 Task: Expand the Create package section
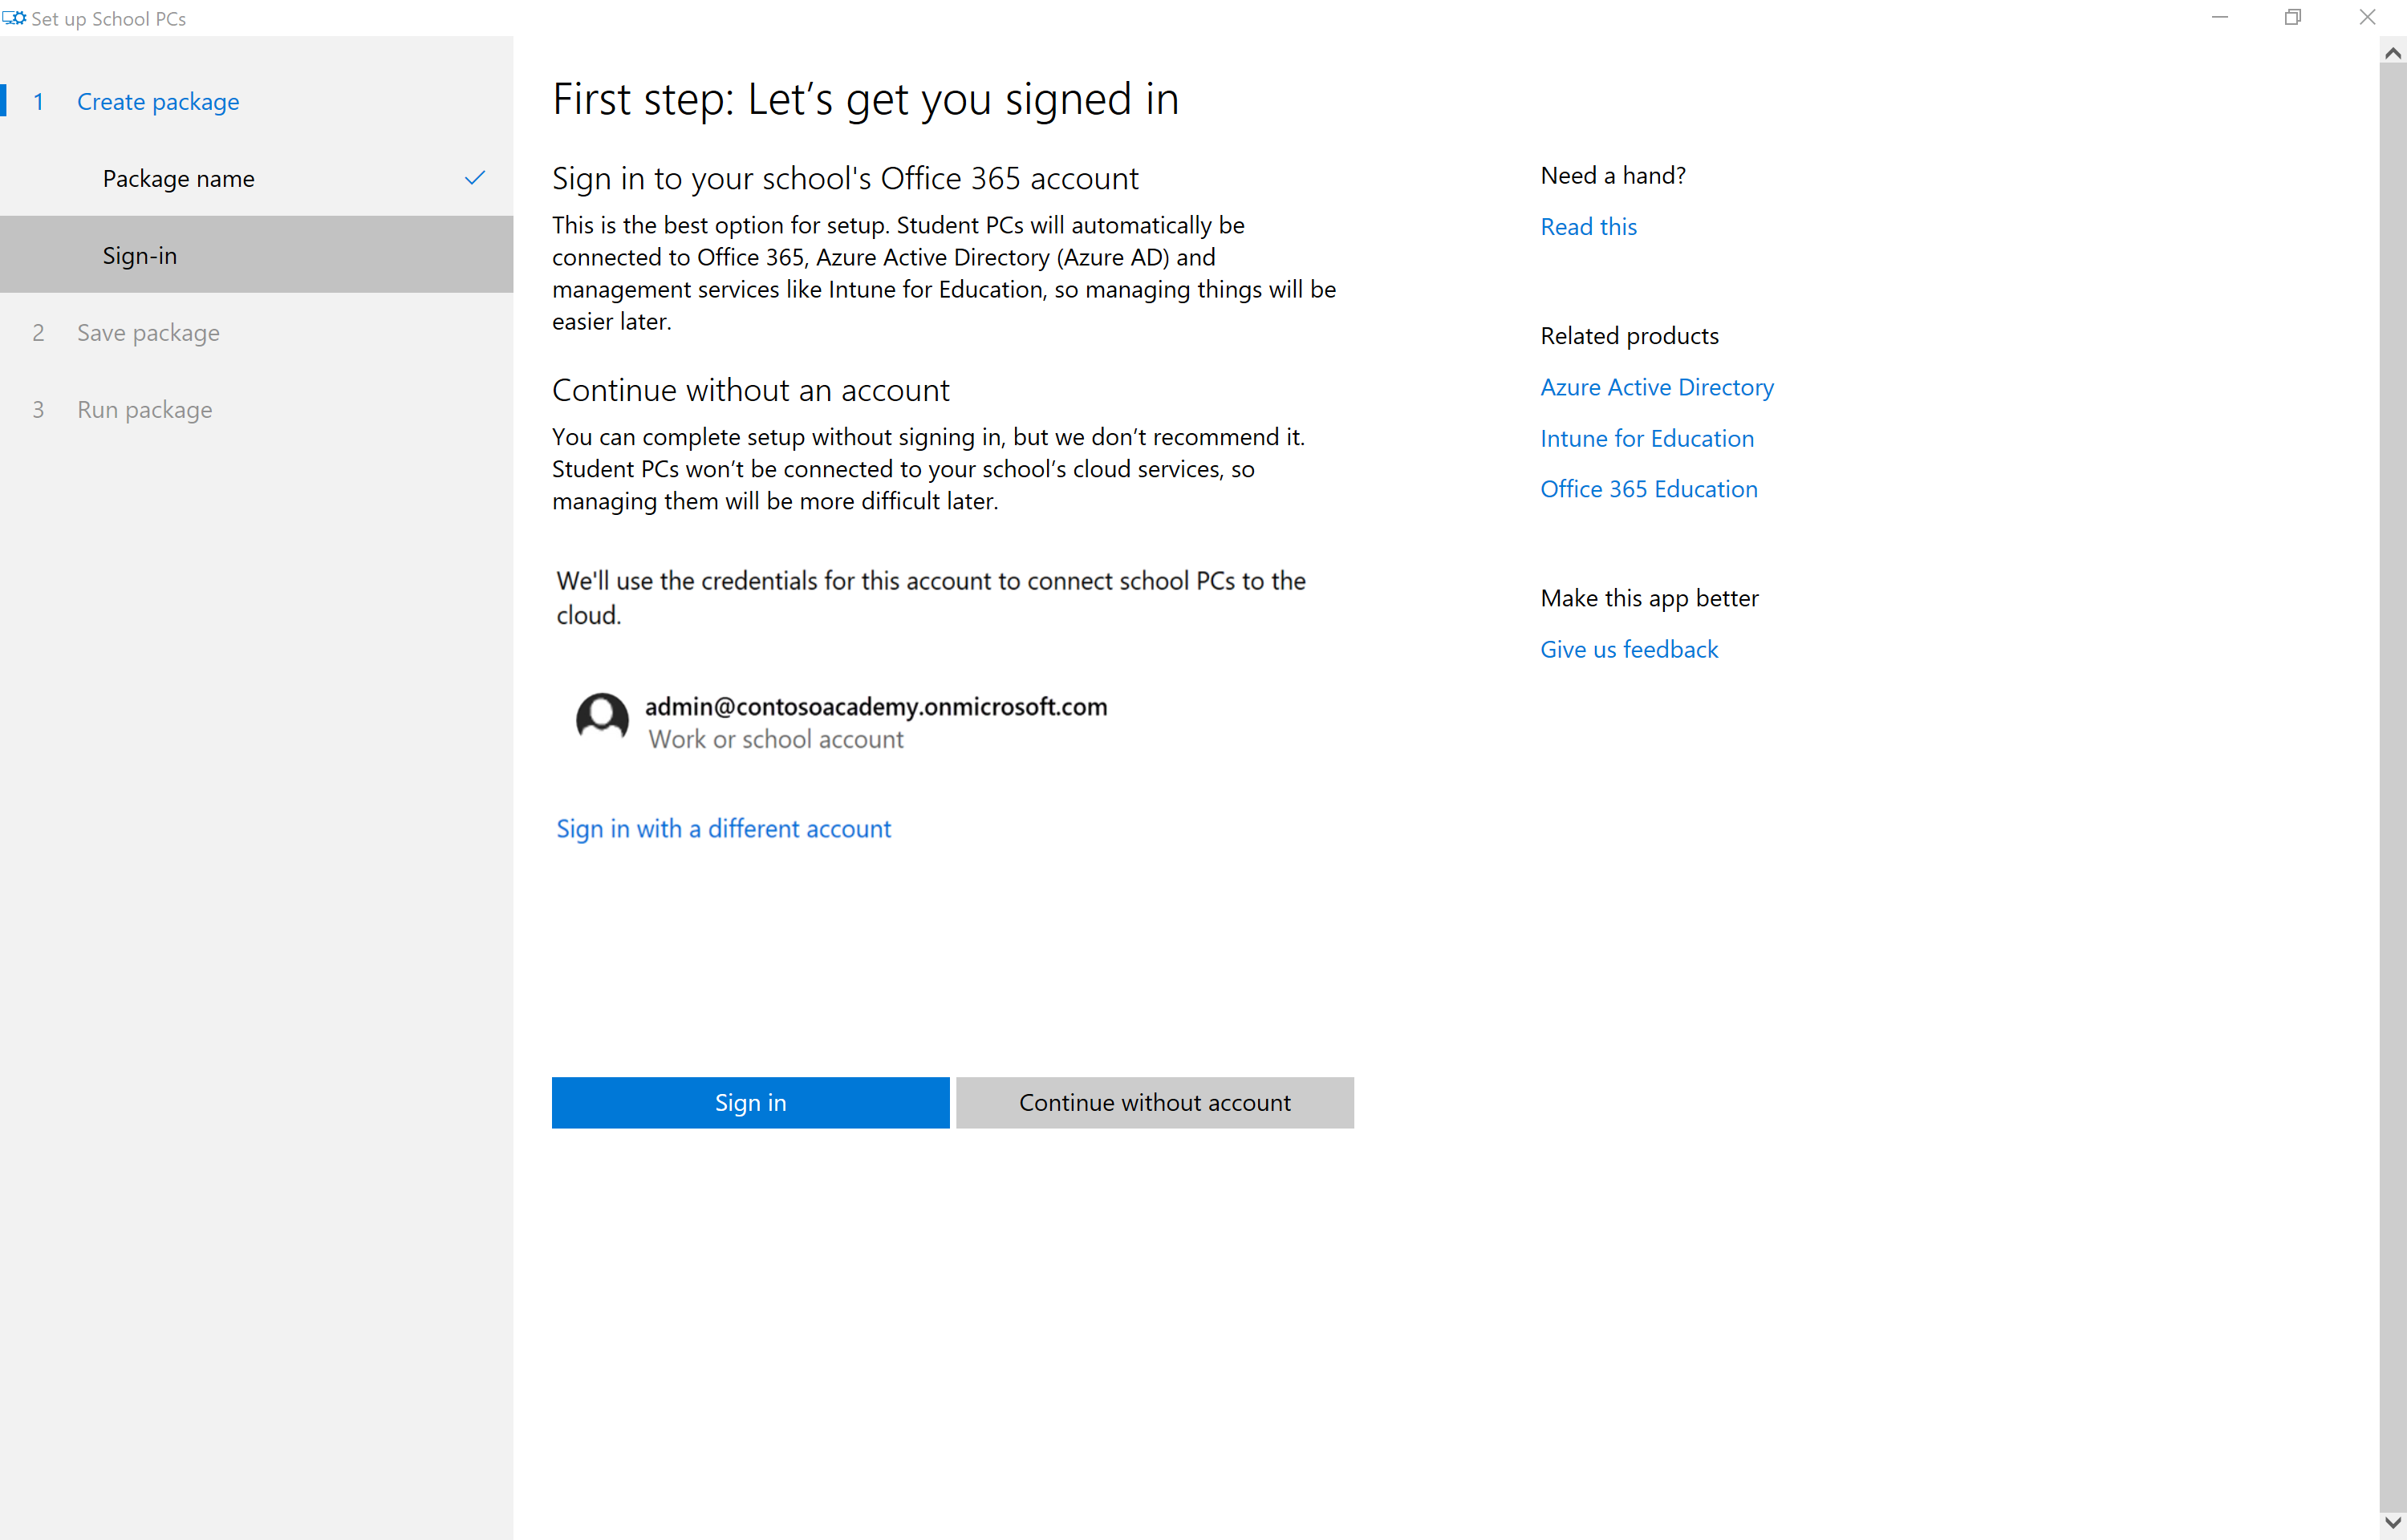[x=158, y=102]
